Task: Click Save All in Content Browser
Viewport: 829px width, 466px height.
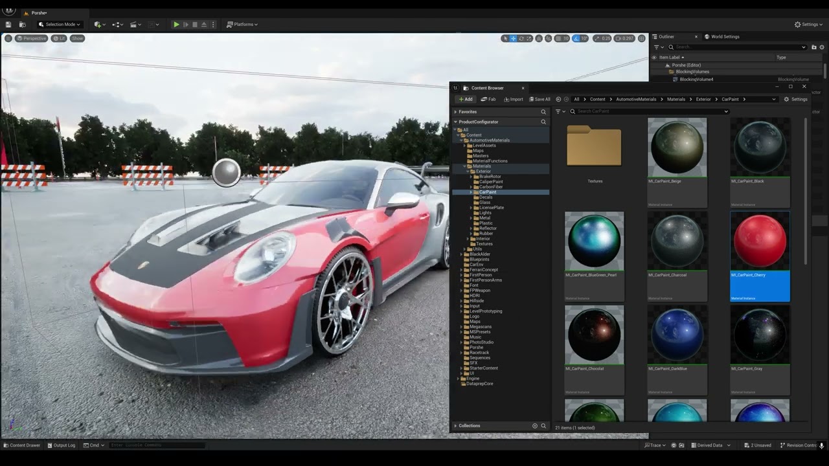Action: click(539, 99)
